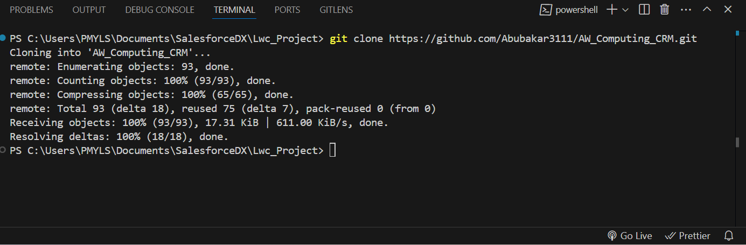The height and width of the screenshot is (245, 746).
Task: Click the Go Live broadcast icon
Action: click(612, 236)
